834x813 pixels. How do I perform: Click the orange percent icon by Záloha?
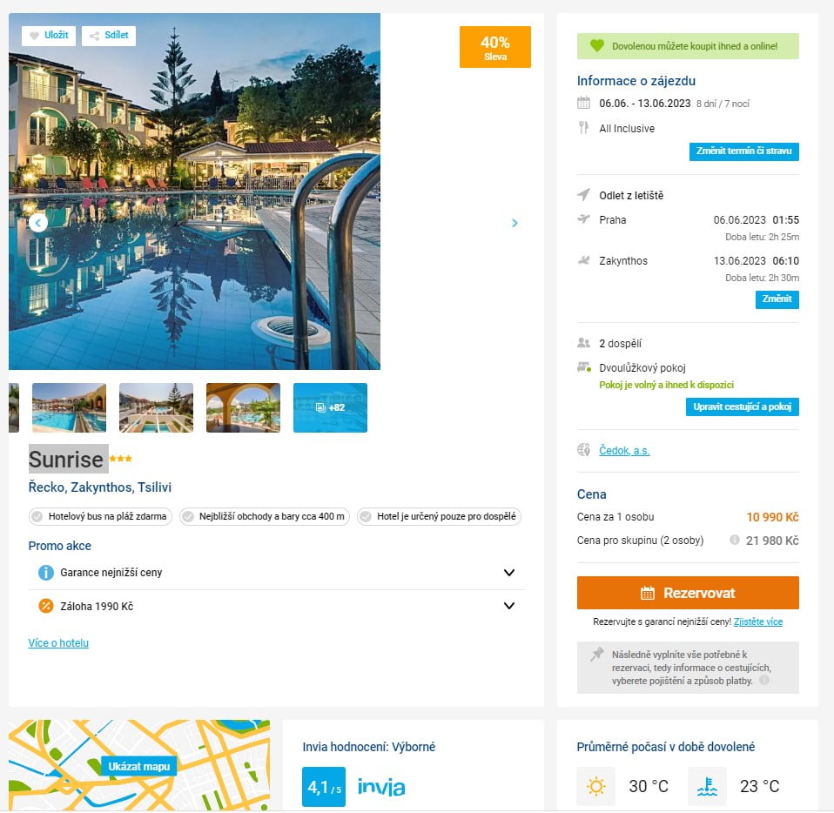pos(46,606)
